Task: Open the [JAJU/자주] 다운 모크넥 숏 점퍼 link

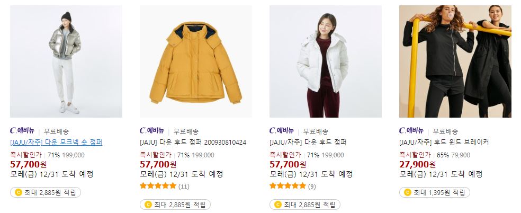Action: [x=56, y=143]
